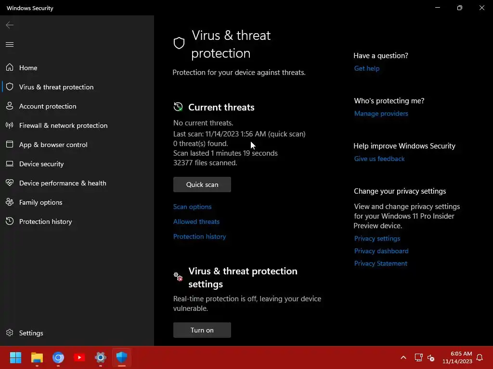493x369 pixels.
Task: Click the '0 threat(s) found.' text
Action: 201,144
